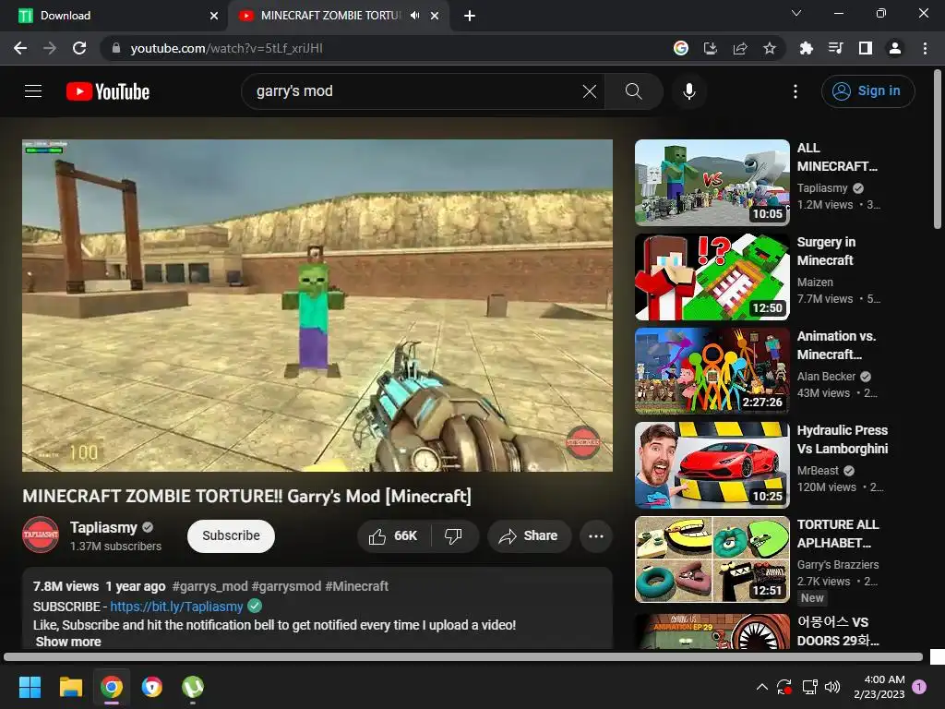Toggle Chrome side panel

866,48
